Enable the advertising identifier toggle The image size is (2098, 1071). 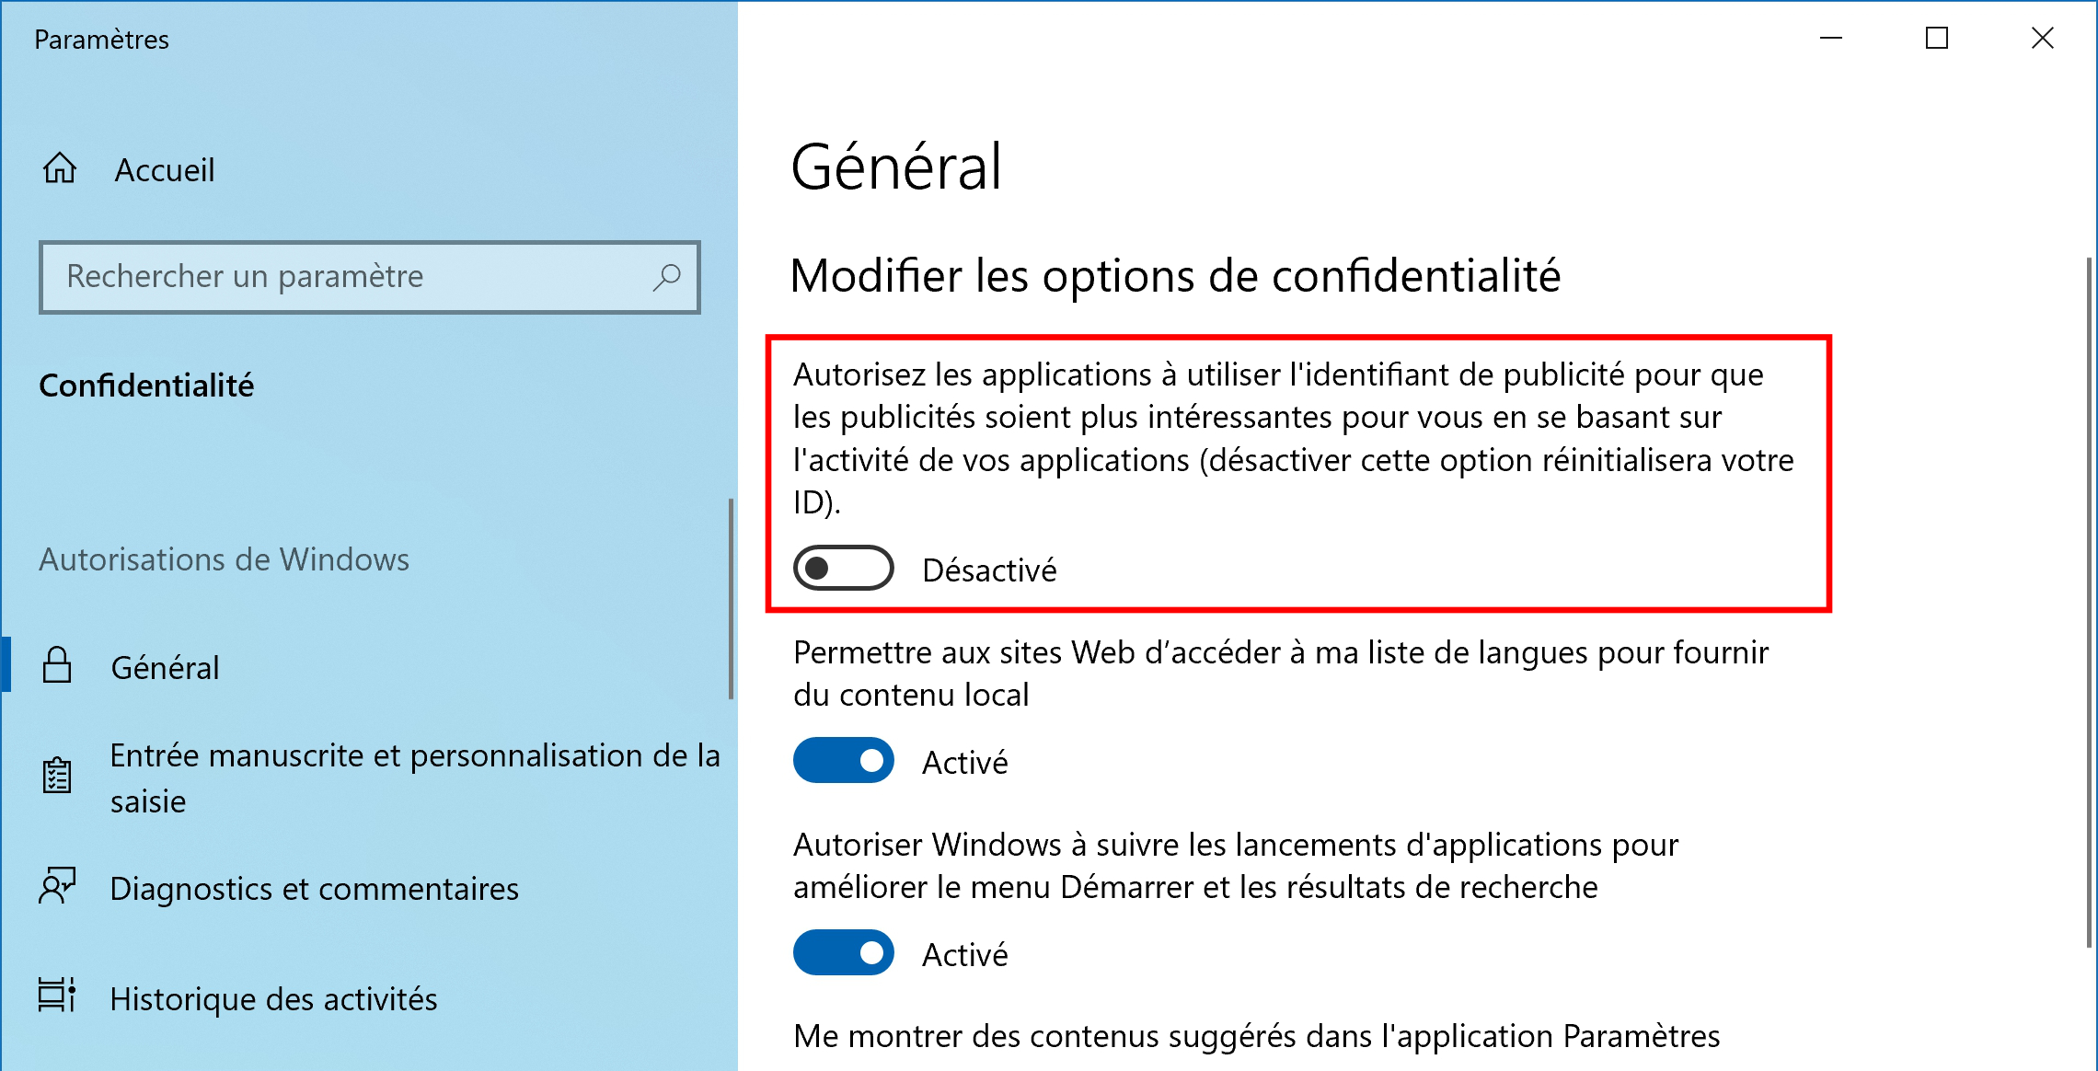(x=843, y=568)
